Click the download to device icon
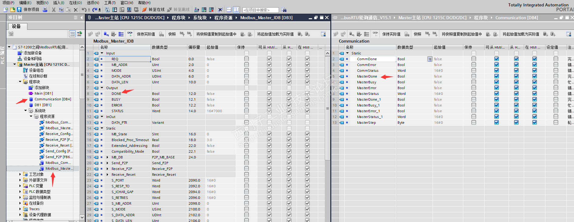This screenshot has height=222, width=574. point(115,10)
